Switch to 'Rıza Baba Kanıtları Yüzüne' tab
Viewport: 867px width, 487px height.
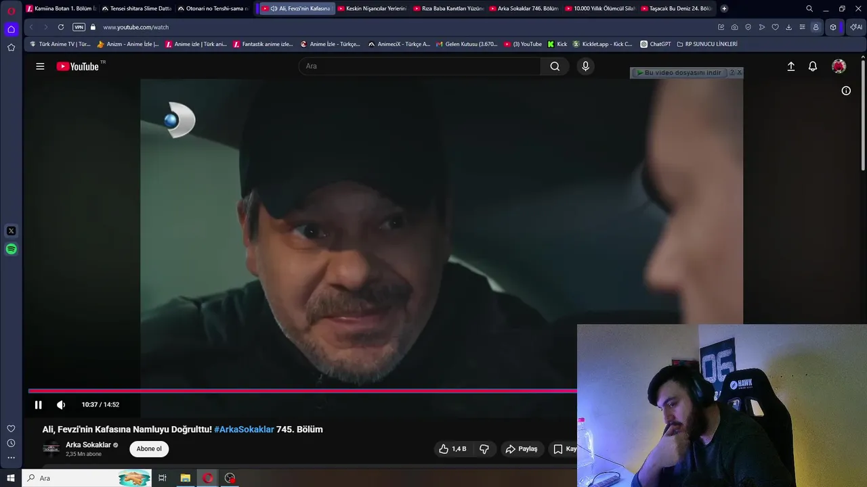447,9
